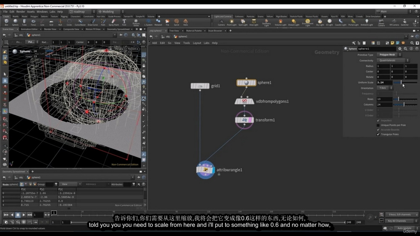The image size is (420, 236).
Task: Create a Torus from the shelf
Action: 33,22
